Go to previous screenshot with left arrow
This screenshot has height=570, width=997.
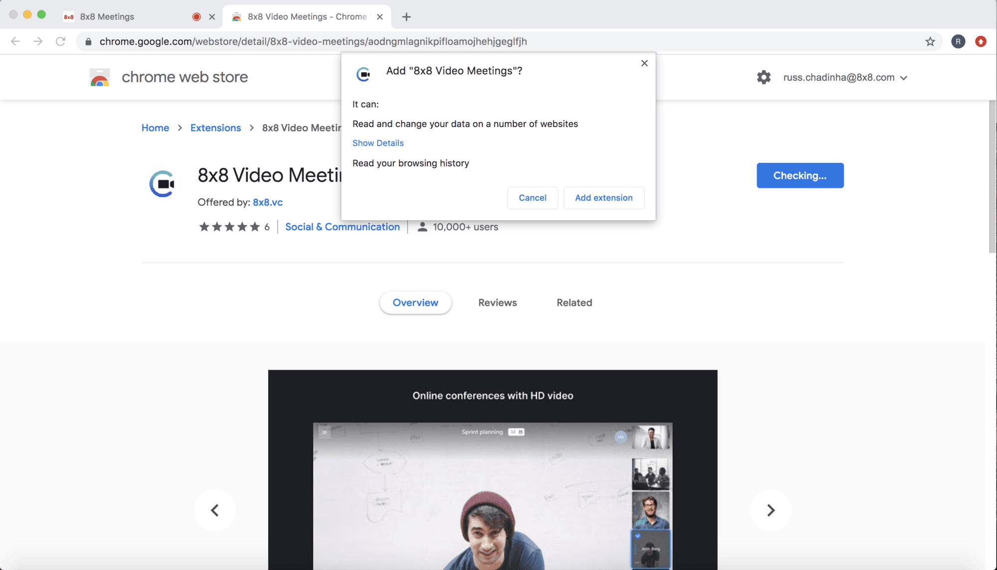(215, 510)
